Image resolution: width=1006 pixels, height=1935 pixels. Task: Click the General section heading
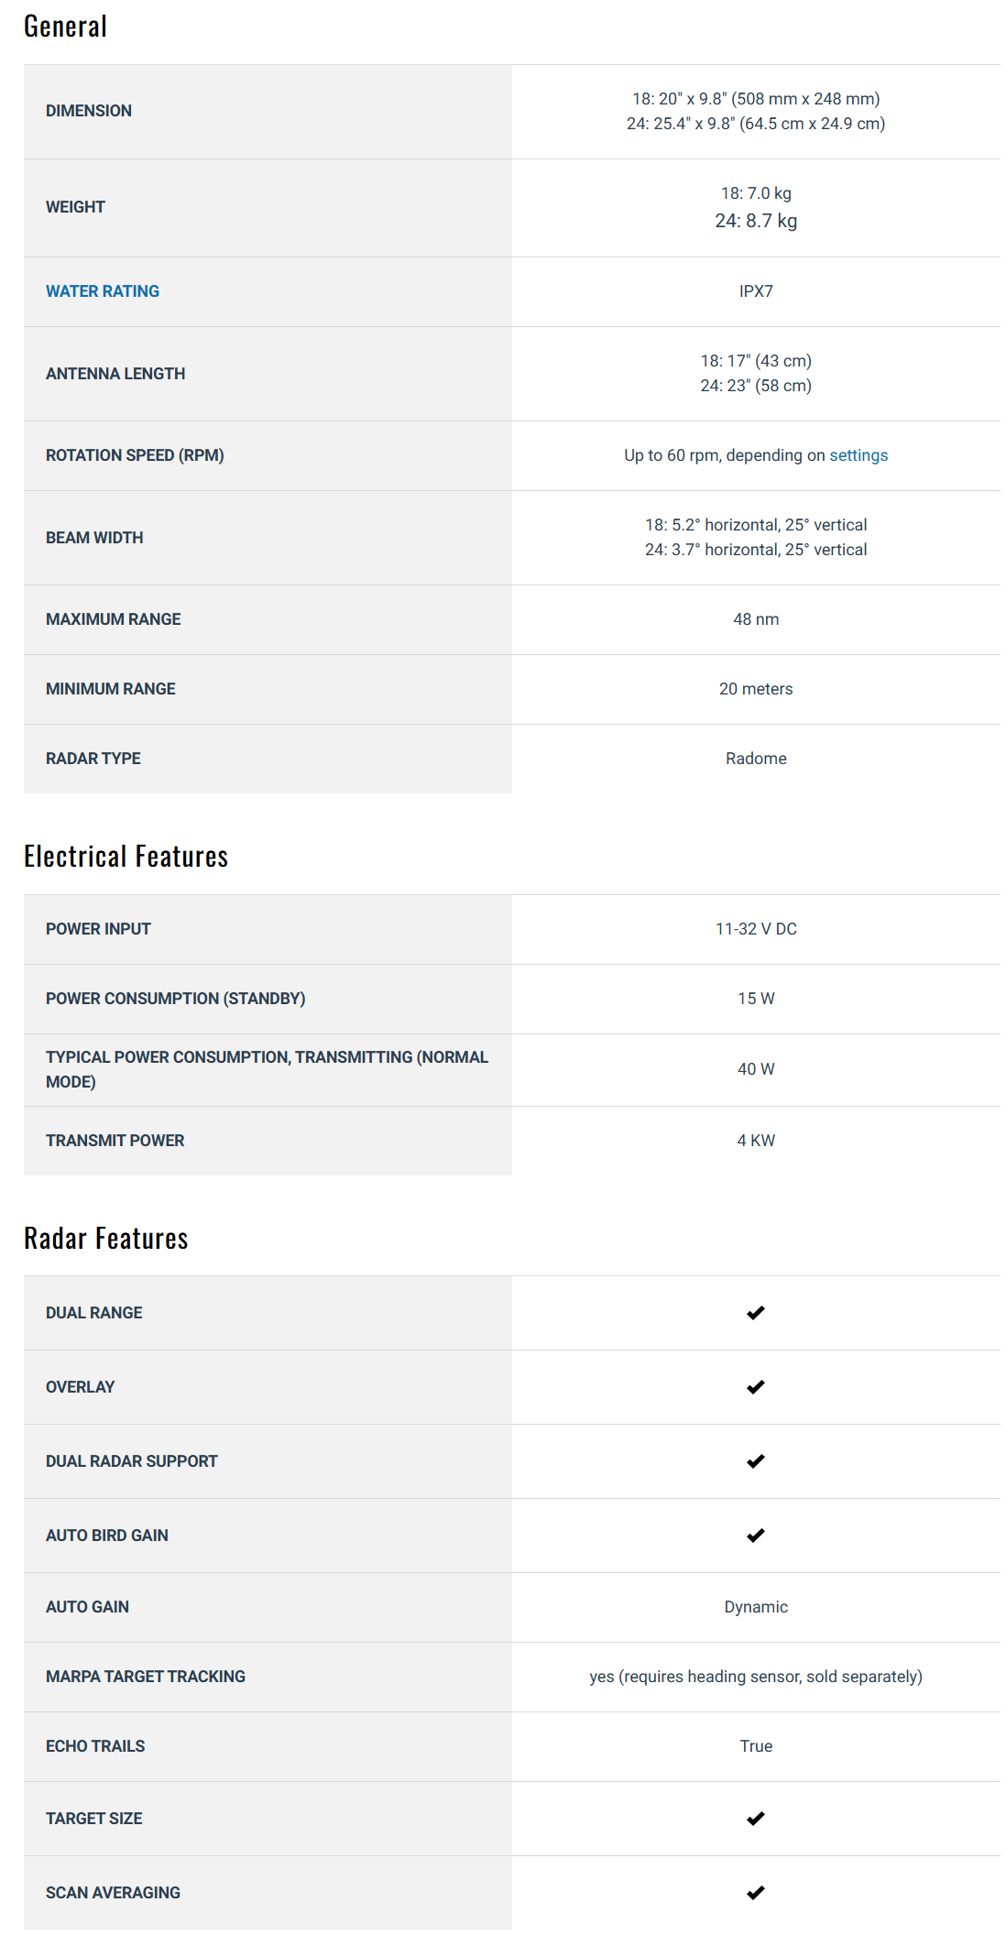tap(65, 27)
